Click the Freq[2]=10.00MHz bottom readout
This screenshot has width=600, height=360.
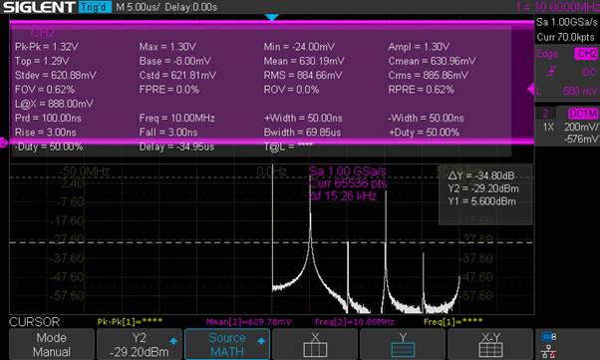(x=354, y=322)
